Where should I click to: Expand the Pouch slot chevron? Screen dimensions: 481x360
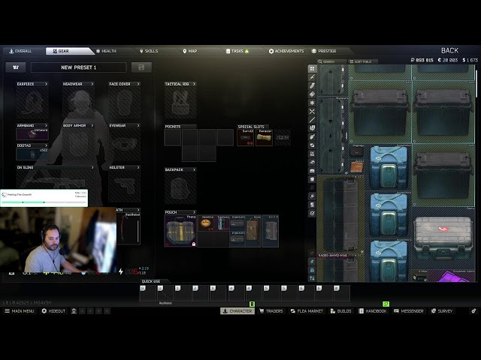194,212
